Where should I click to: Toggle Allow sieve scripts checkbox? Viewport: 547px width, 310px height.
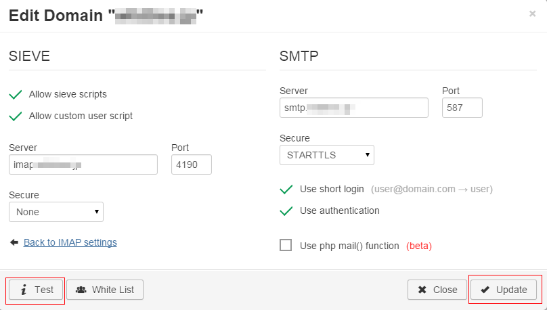pyautogui.click(x=16, y=95)
